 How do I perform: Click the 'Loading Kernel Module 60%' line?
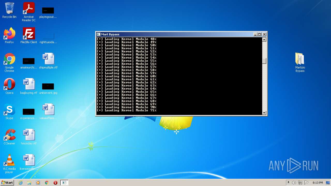[126, 76]
